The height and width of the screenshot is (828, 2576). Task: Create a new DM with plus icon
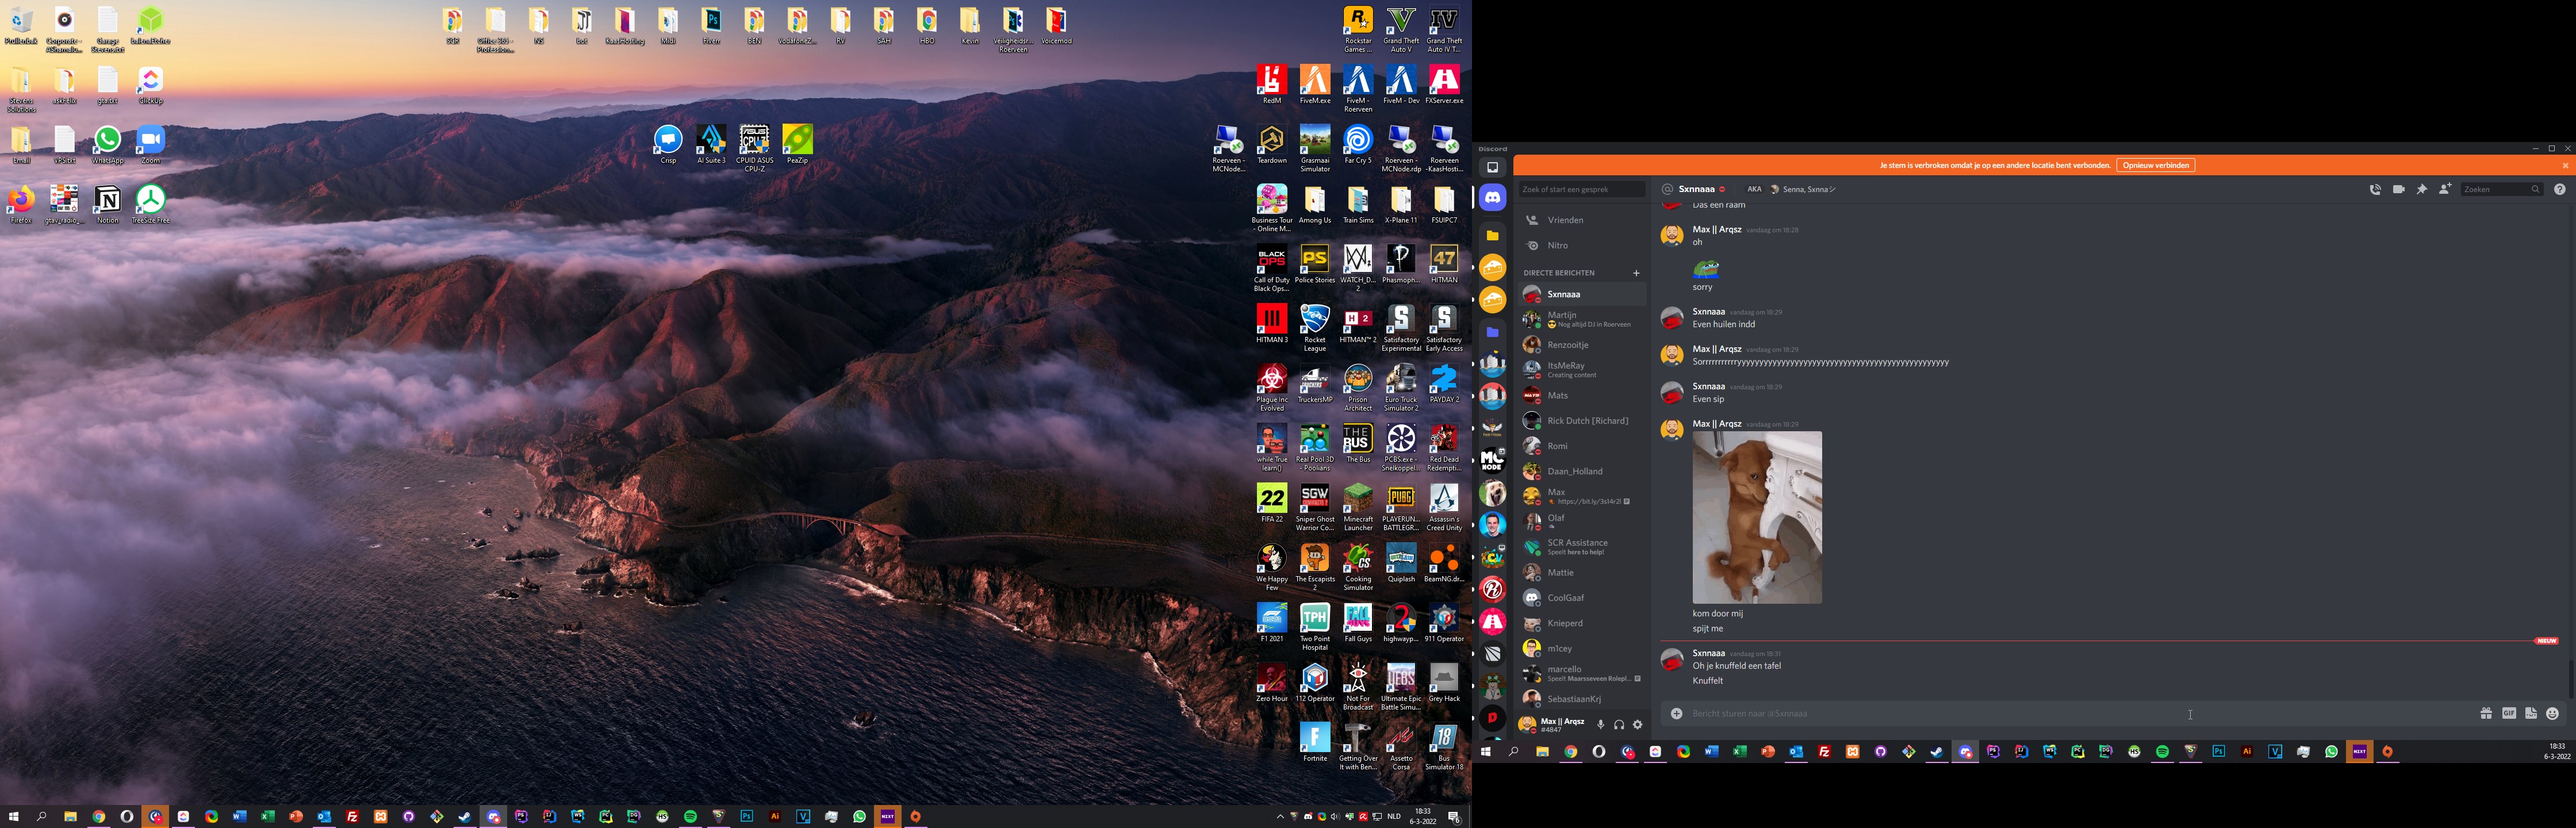coord(1636,273)
